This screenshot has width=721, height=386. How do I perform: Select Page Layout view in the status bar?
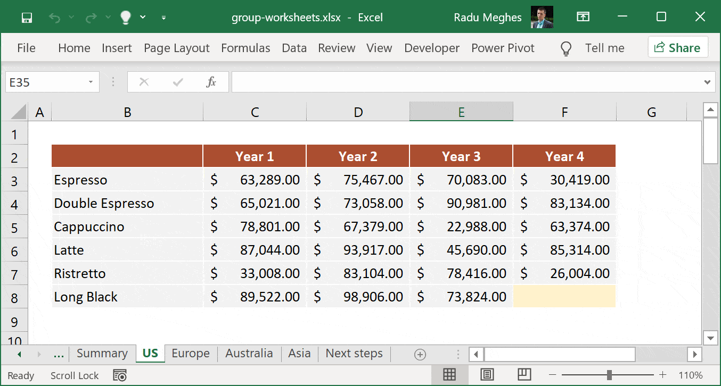[487, 375]
